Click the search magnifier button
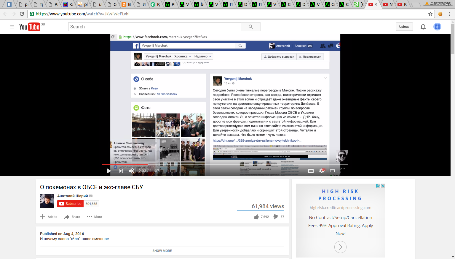 pyautogui.click(x=251, y=27)
